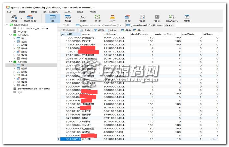Open the Event (事件) toolbar icon

coord(97,18)
